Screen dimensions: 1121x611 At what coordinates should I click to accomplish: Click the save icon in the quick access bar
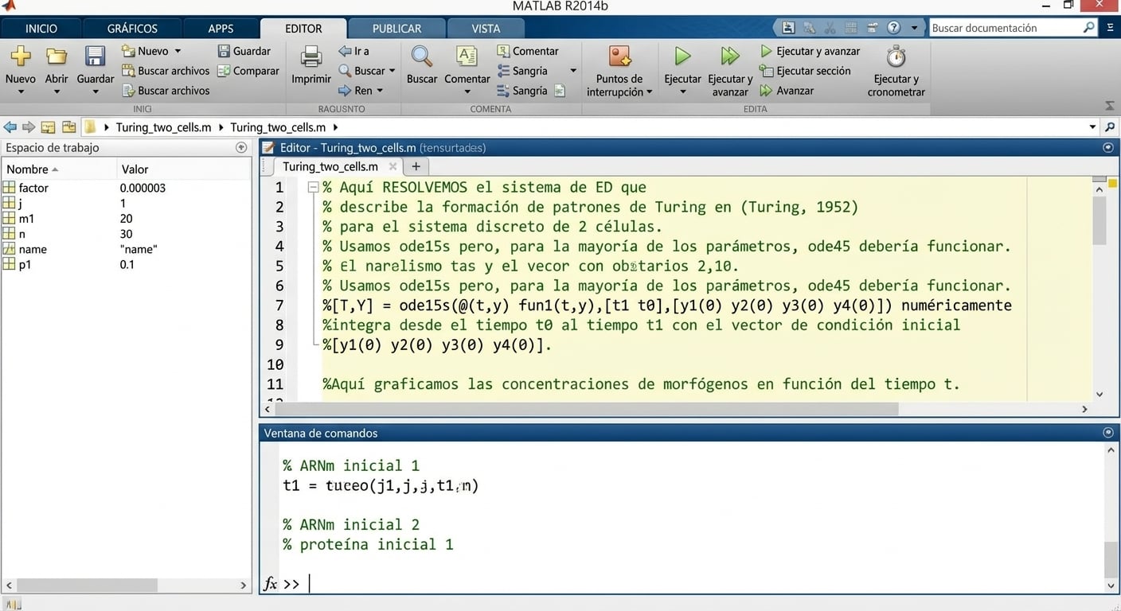click(x=788, y=28)
